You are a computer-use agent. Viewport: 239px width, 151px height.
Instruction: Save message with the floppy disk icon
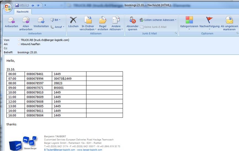(17, 5)
